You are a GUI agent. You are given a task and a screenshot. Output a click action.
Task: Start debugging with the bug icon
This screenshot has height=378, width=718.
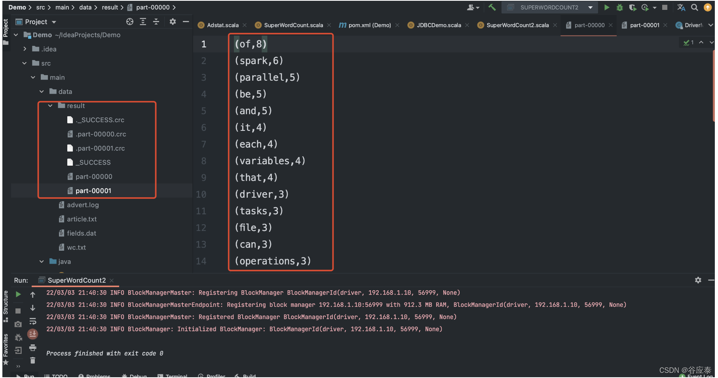pyautogui.click(x=619, y=8)
